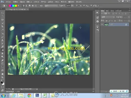Toggle the Reverse gradient checkbox
This screenshot has height=98, width=131.
point(77,6)
